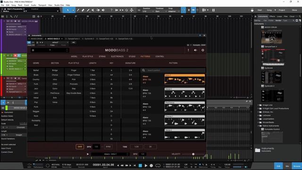
Task: Toggle Snap button in toolbar
Action: click(x=183, y=10)
